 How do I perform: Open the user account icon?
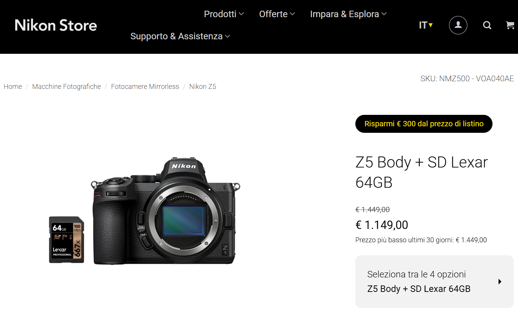pos(458,25)
